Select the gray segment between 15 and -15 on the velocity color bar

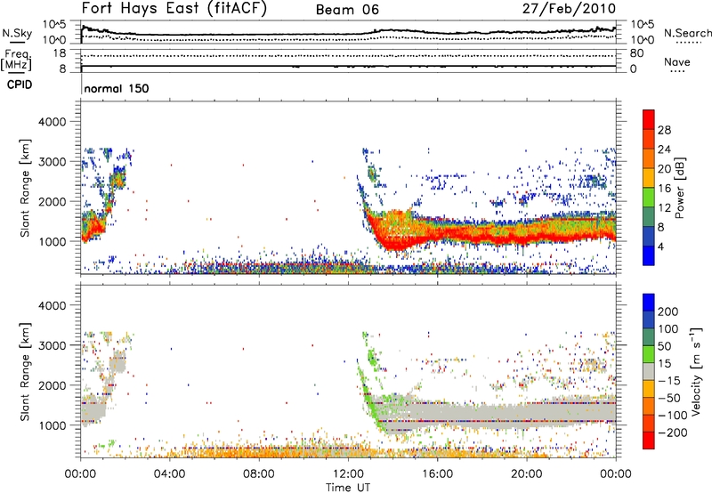(649, 371)
